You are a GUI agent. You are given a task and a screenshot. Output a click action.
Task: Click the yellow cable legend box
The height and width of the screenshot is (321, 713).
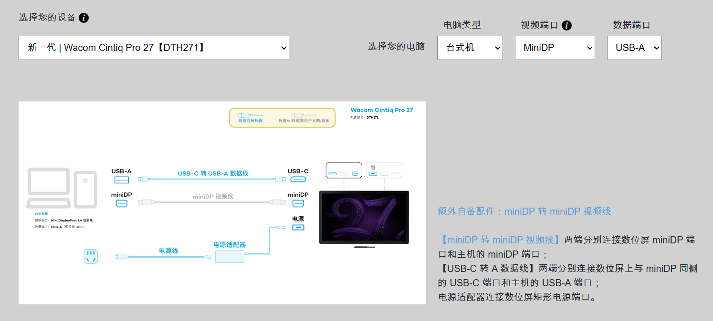tap(282, 118)
